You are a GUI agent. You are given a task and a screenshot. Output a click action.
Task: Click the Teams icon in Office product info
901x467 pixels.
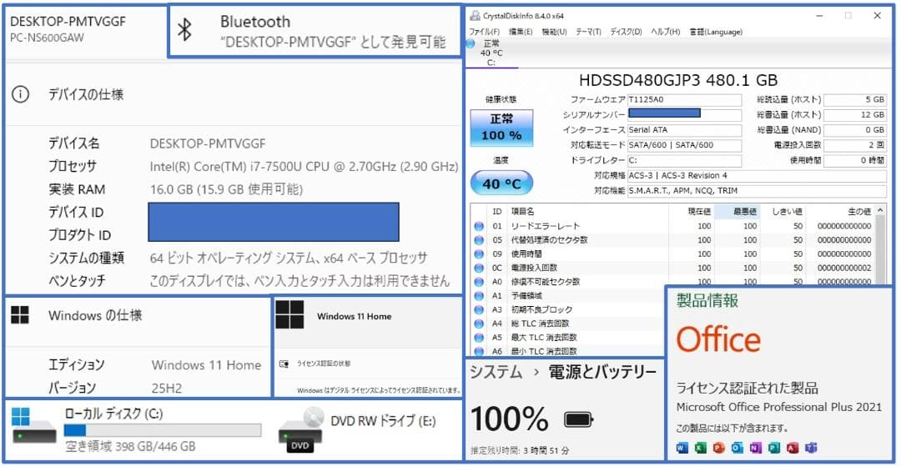(811, 448)
